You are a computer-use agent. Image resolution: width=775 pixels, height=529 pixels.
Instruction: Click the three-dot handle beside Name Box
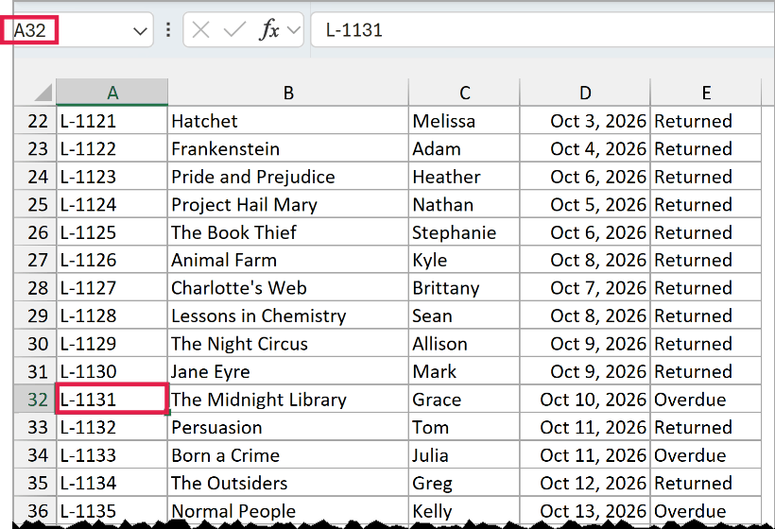pyautogui.click(x=168, y=30)
